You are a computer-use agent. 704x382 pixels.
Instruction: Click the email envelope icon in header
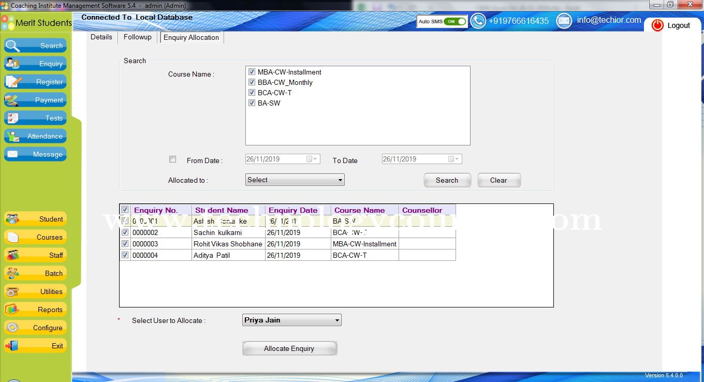(564, 21)
